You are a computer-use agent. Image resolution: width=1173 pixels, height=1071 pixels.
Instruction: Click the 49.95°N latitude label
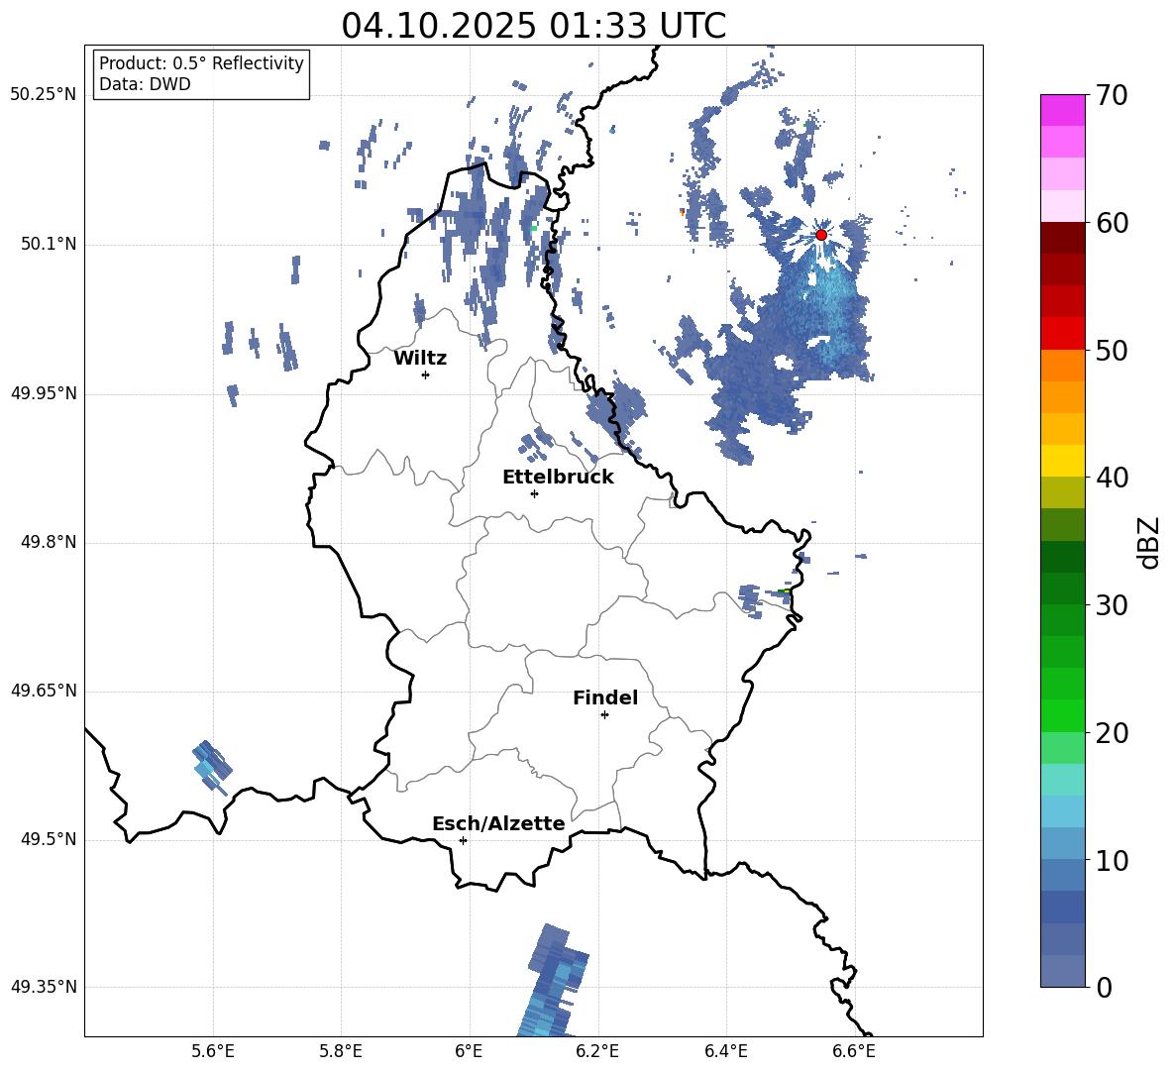(44, 393)
